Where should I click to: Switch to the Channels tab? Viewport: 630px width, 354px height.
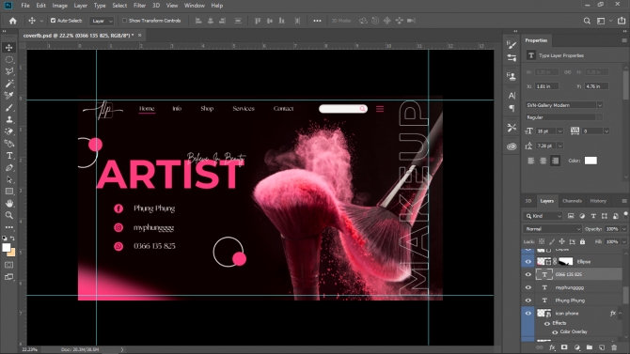572,201
